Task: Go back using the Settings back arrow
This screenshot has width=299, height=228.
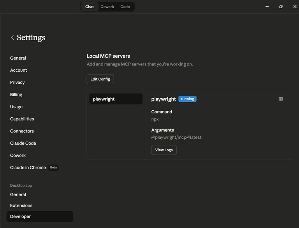Action: (x=12, y=38)
